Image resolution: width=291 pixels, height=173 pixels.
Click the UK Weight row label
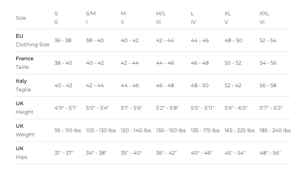point(25,130)
